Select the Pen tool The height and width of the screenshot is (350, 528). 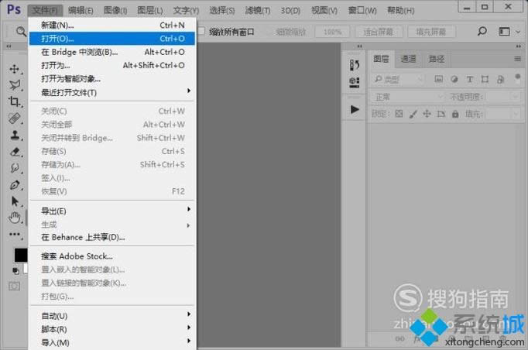[x=14, y=185]
